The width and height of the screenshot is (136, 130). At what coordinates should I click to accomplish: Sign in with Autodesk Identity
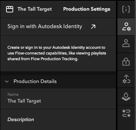(x=45, y=26)
